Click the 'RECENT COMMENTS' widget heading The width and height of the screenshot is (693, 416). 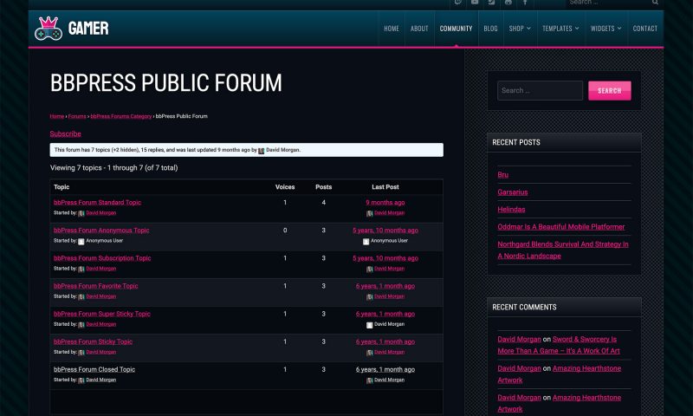click(x=524, y=308)
